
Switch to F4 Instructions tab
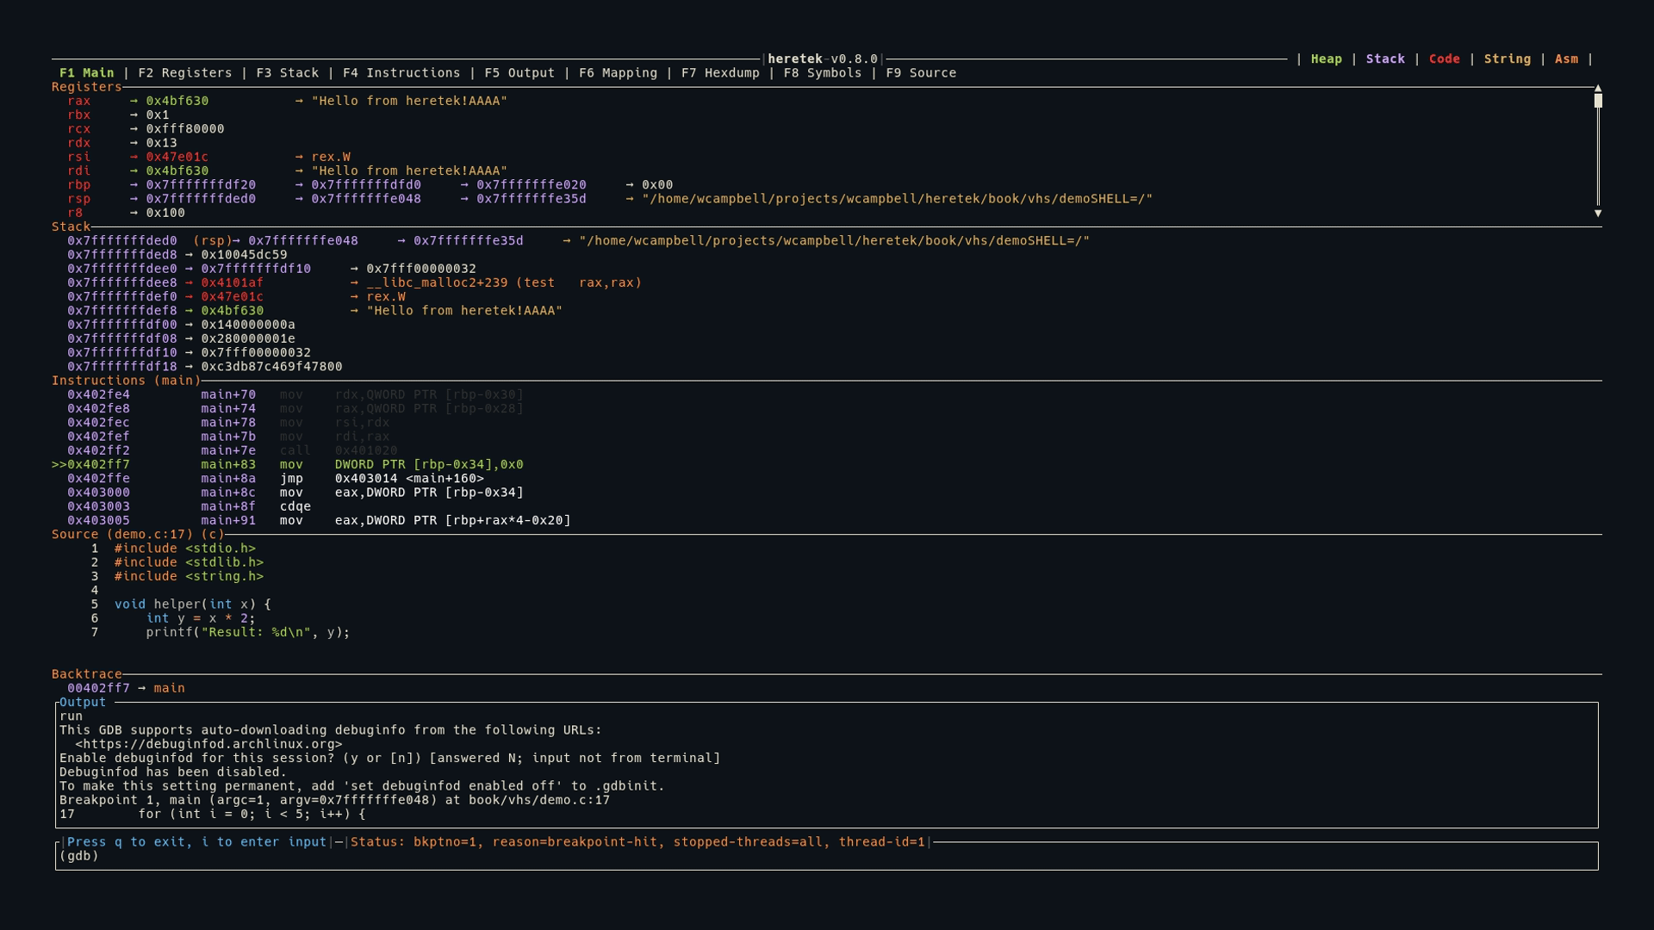pos(401,73)
